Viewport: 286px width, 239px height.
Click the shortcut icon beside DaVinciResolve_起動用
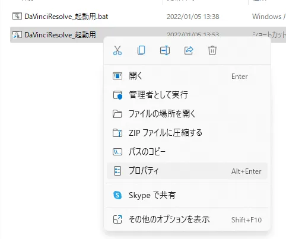(x=17, y=34)
